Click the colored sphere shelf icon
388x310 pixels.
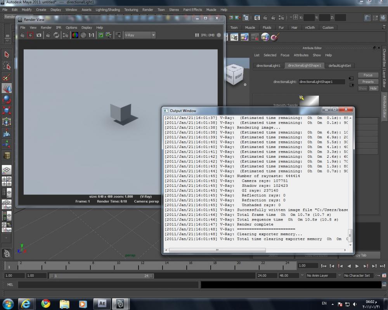coord(265,37)
